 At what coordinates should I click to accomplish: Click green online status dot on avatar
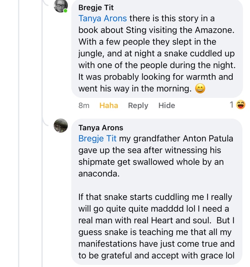[65, 10]
